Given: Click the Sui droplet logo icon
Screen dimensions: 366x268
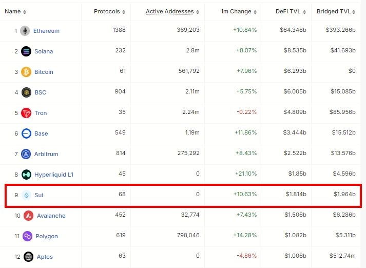Looking at the screenshot, I should tap(26, 195).
